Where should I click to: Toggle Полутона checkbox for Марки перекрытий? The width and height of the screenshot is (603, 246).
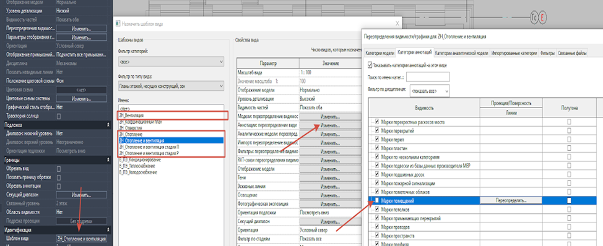(x=569, y=131)
